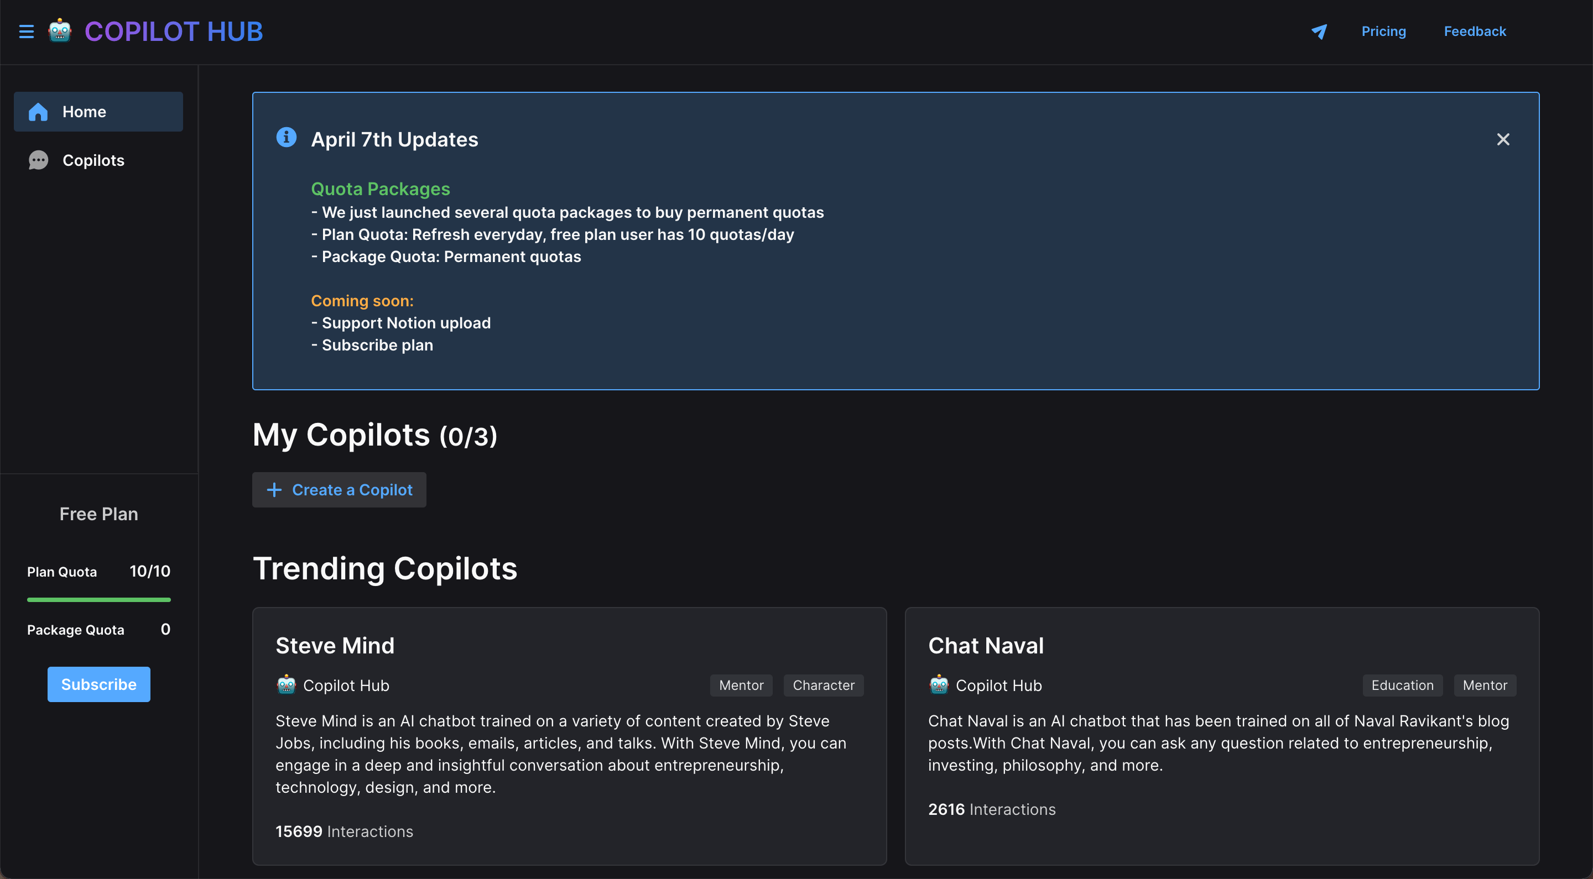Click the plus icon for new copilot
Image resolution: width=1593 pixels, height=879 pixels.
click(274, 490)
